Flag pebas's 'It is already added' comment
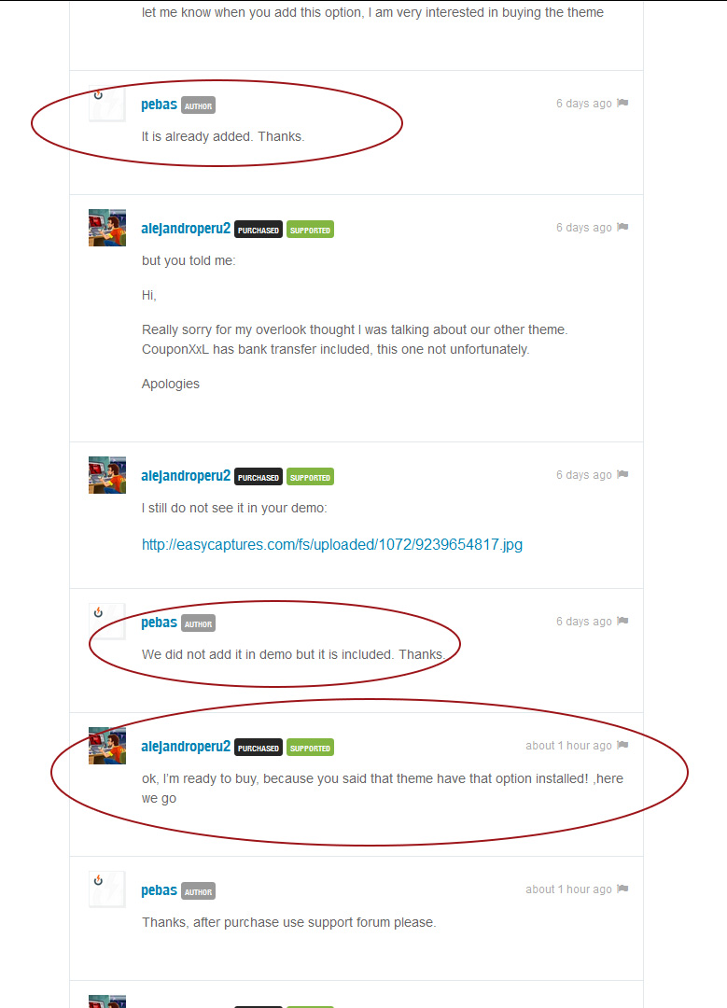This screenshot has height=1008, width=727. point(622,103)
